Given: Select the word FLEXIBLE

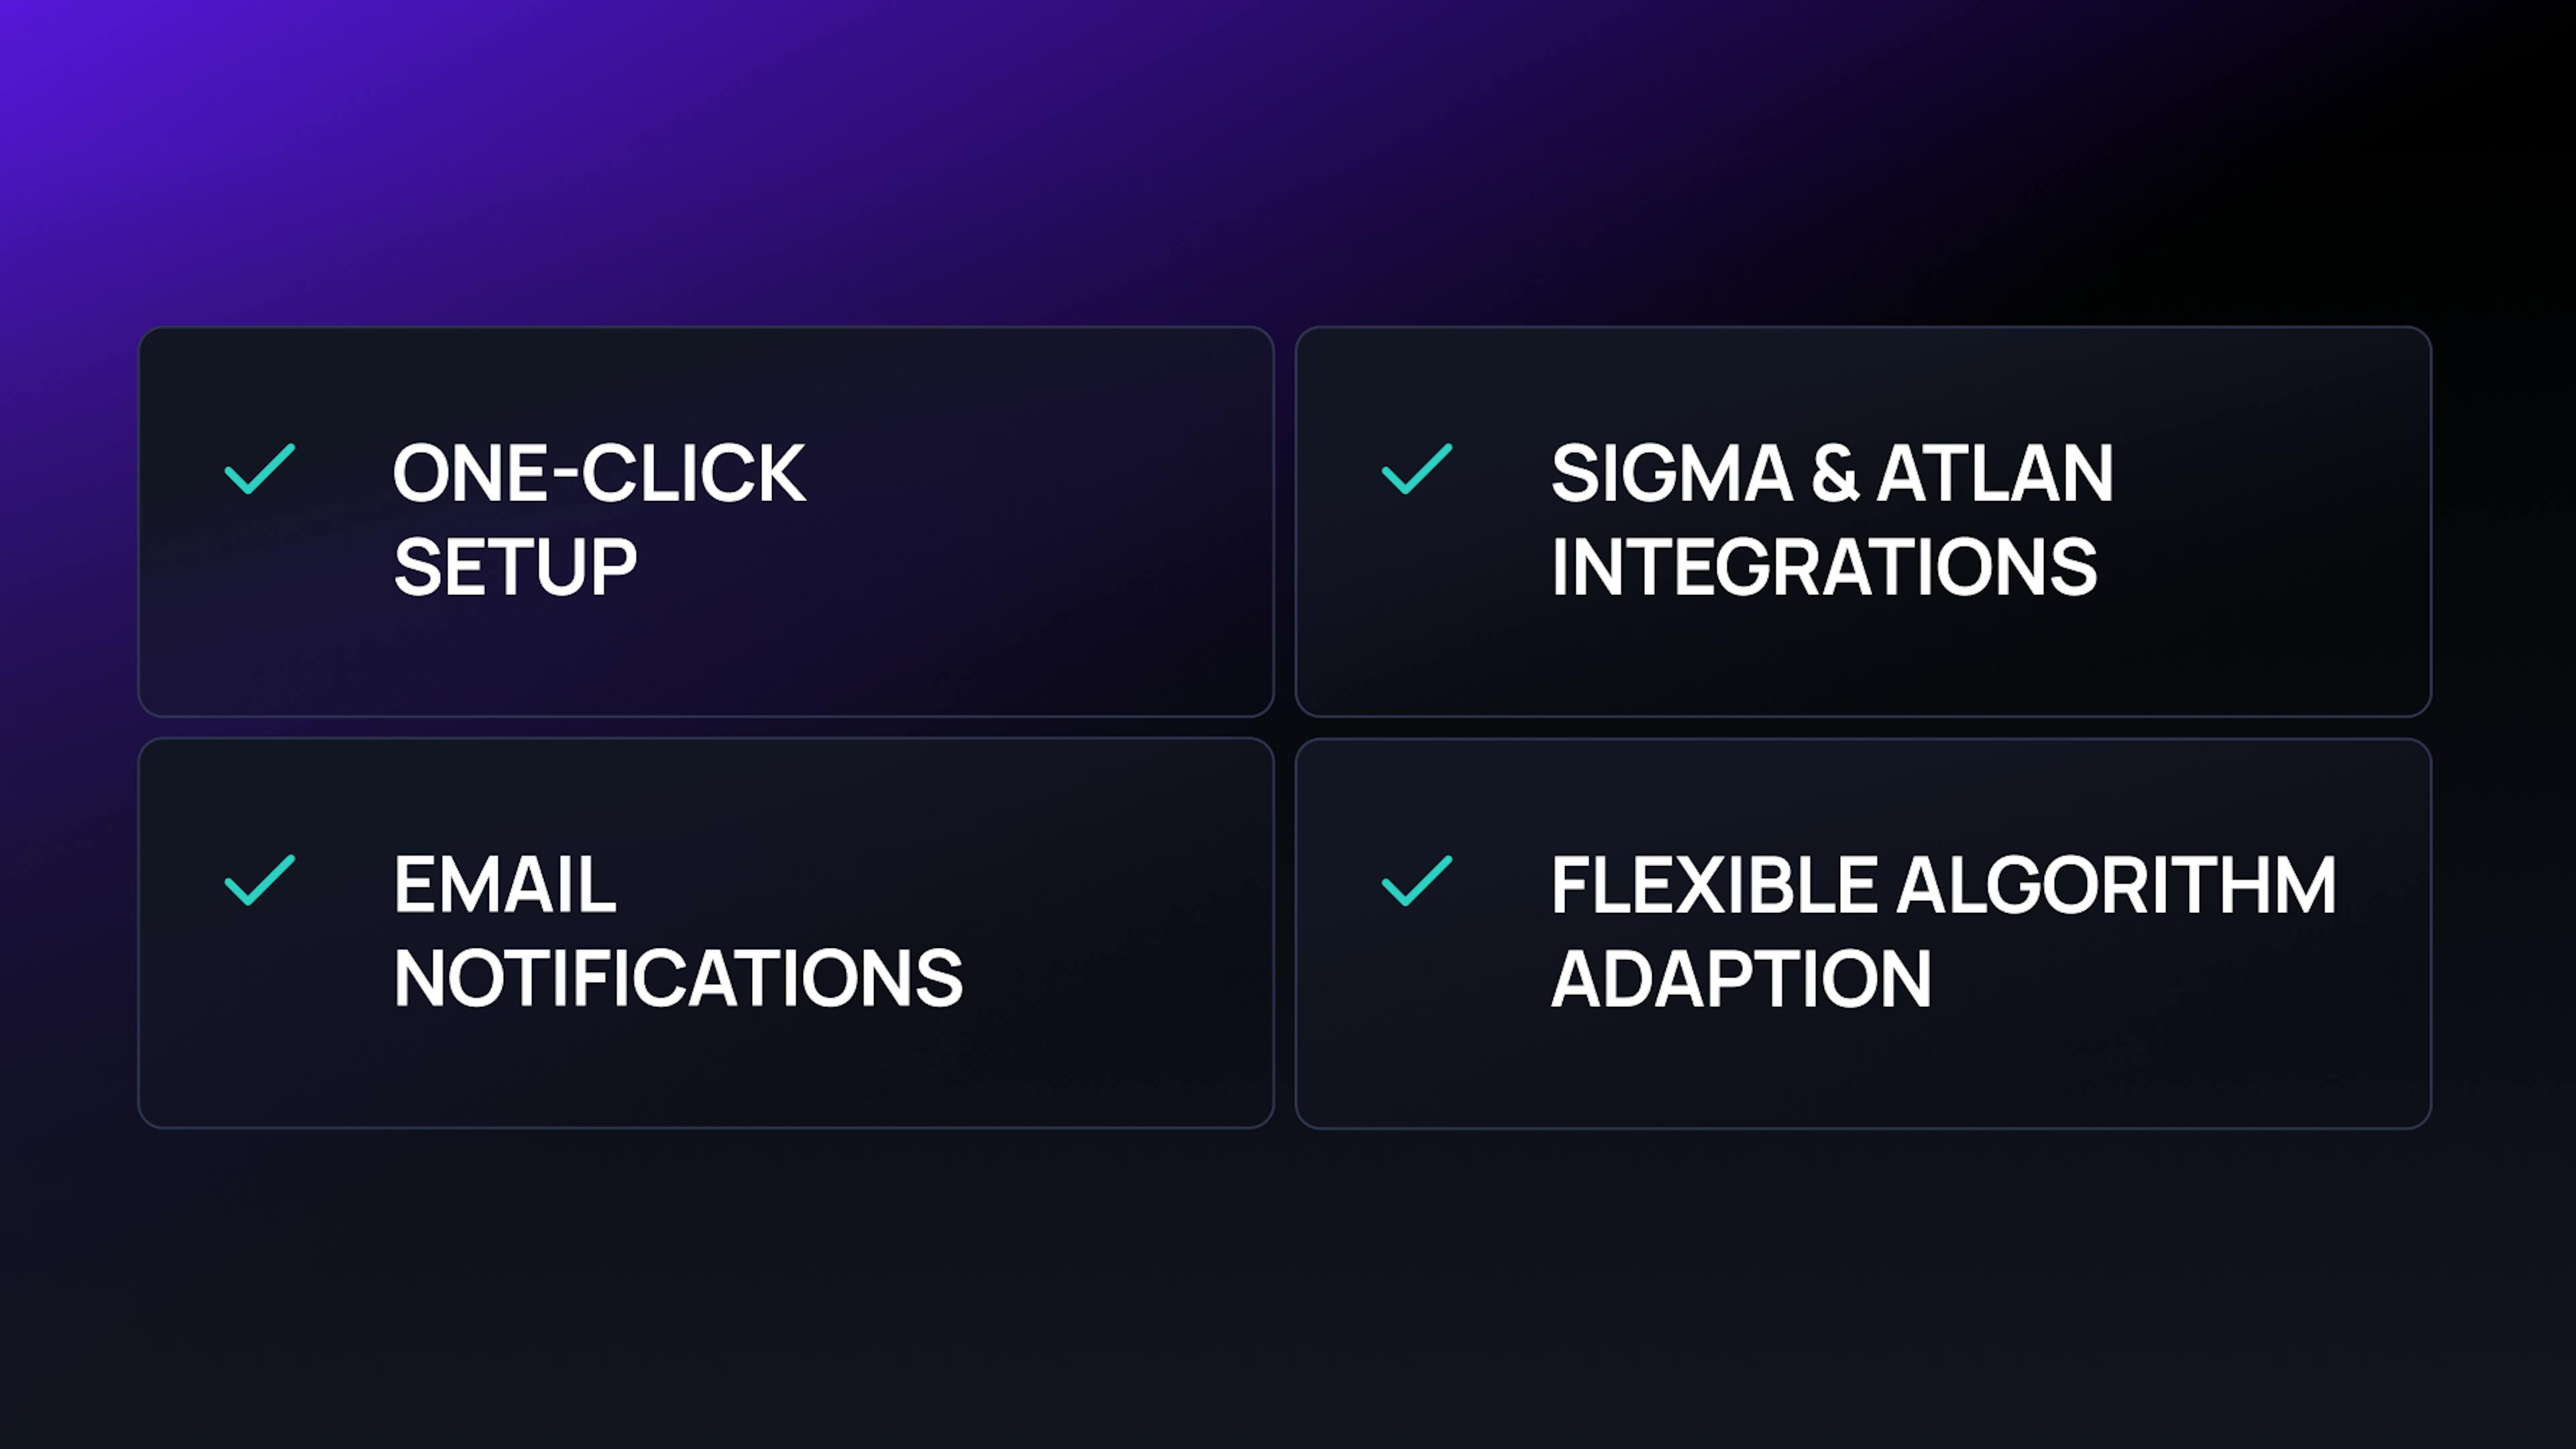Looking at the screenshot, I should coord(1713,885).
